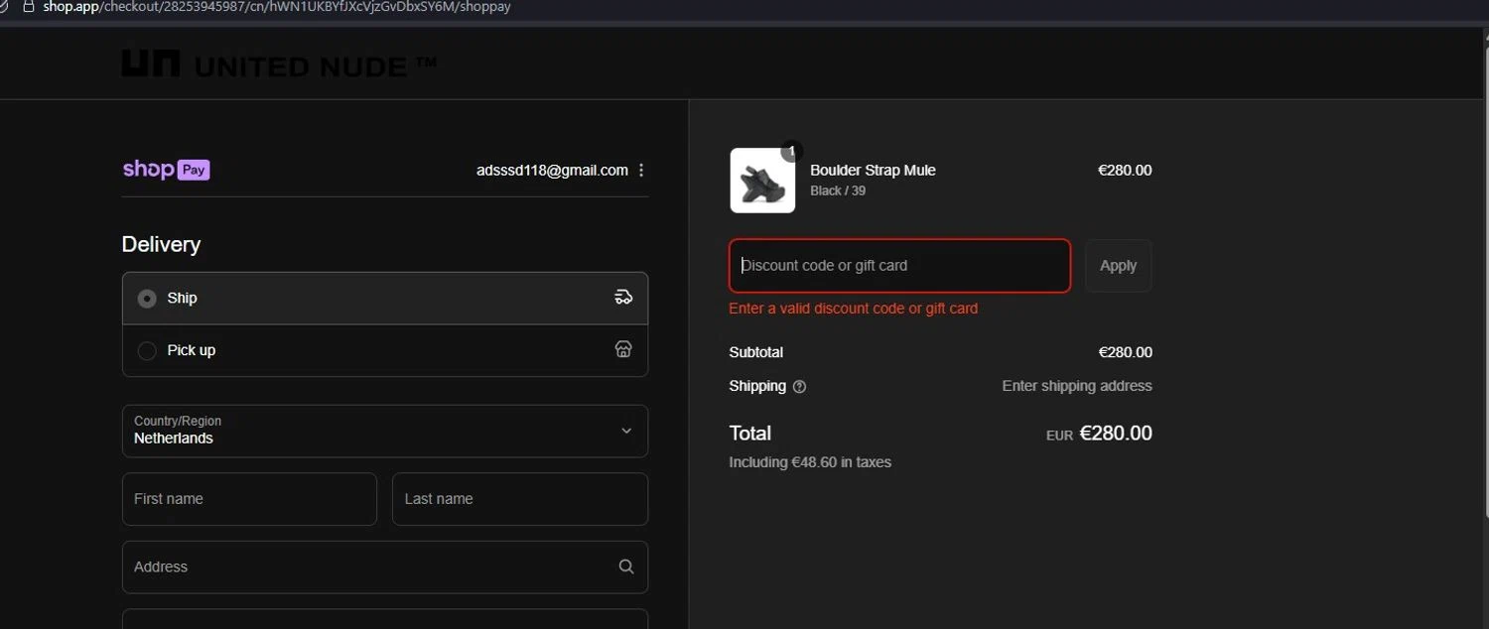The height and width of the screenshot is (629, 1489).
Task: Click 'Including €48.60 in taxes' text
Action: click(x=810, y=462)
